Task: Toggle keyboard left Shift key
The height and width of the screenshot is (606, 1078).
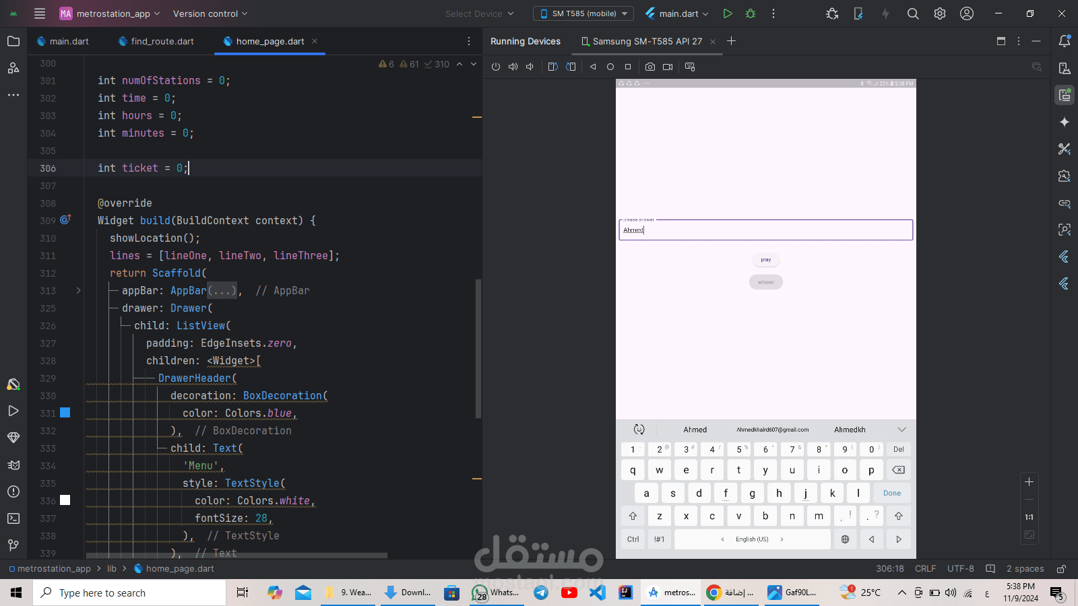Action: 633,516
